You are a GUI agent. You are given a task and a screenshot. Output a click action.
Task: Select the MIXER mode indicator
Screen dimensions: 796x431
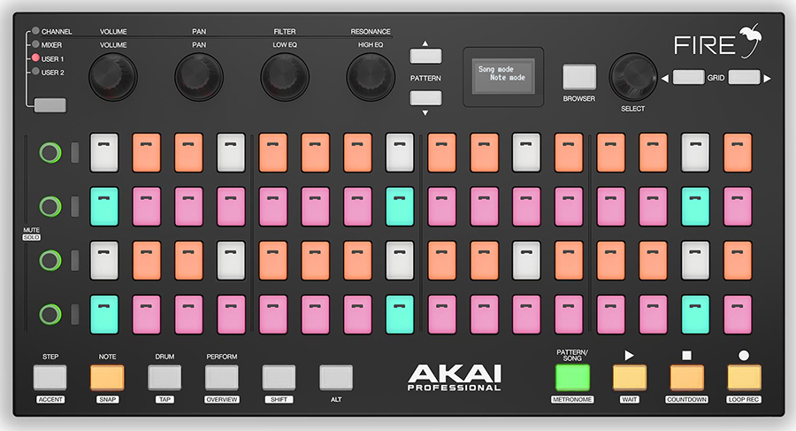[x=35, y=45]
